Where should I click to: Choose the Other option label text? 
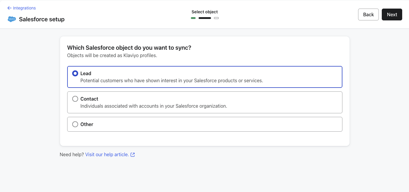tap(87, 124)
